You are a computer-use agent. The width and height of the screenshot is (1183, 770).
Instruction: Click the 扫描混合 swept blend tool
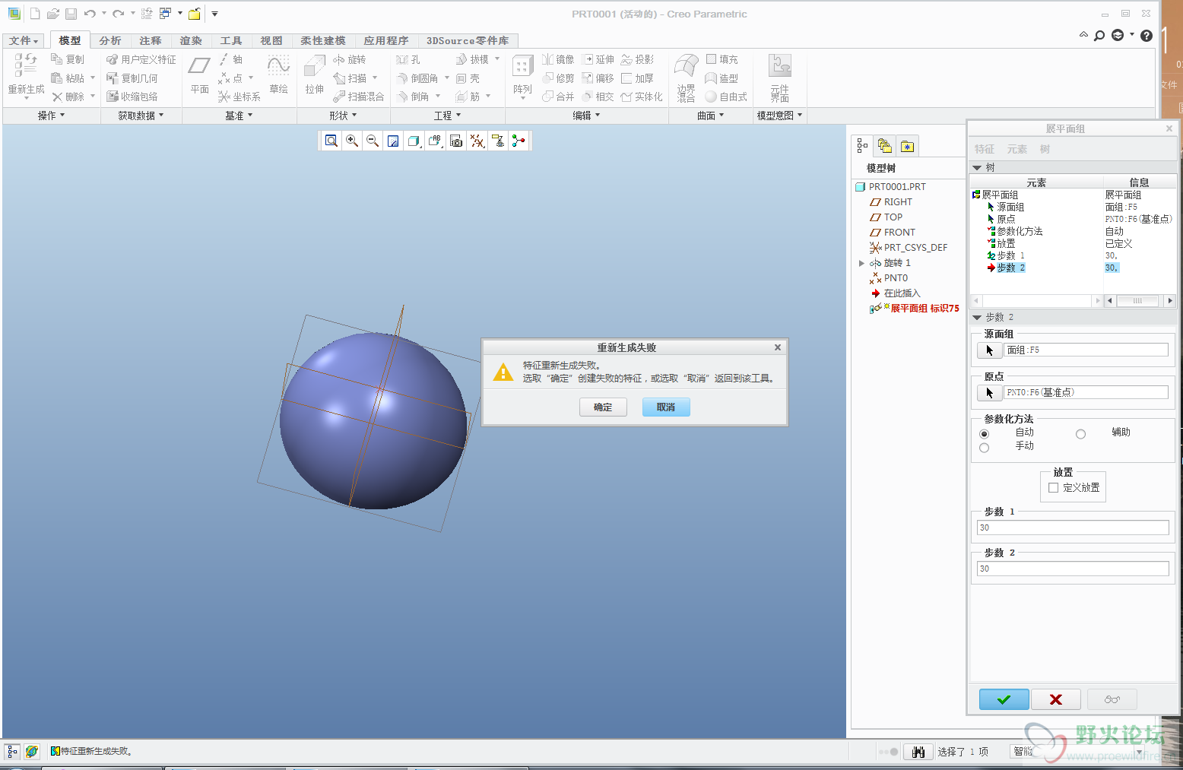pos(359,97)
